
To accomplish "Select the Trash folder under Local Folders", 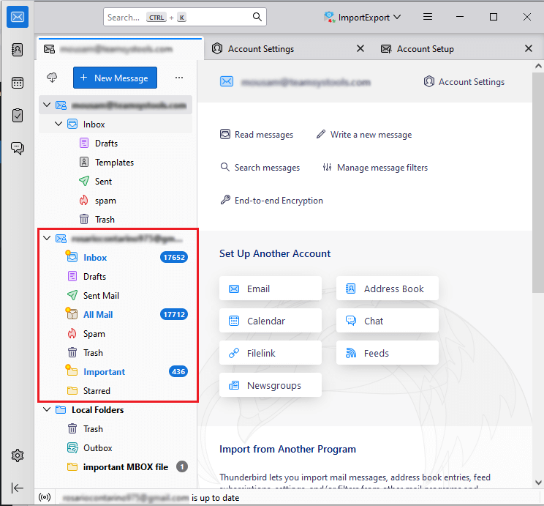I will click(x=116, y=428).
